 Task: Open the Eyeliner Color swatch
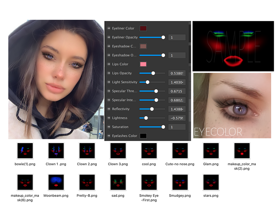(143, 28)
